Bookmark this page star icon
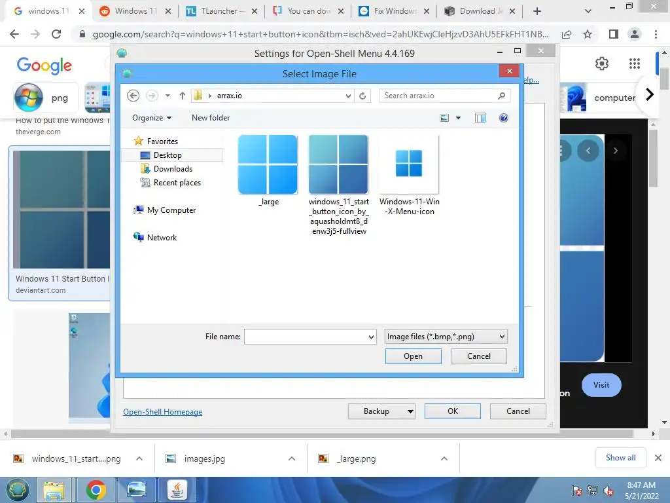Viewport: 670px width, 503px height. click(x=588, y=34)
